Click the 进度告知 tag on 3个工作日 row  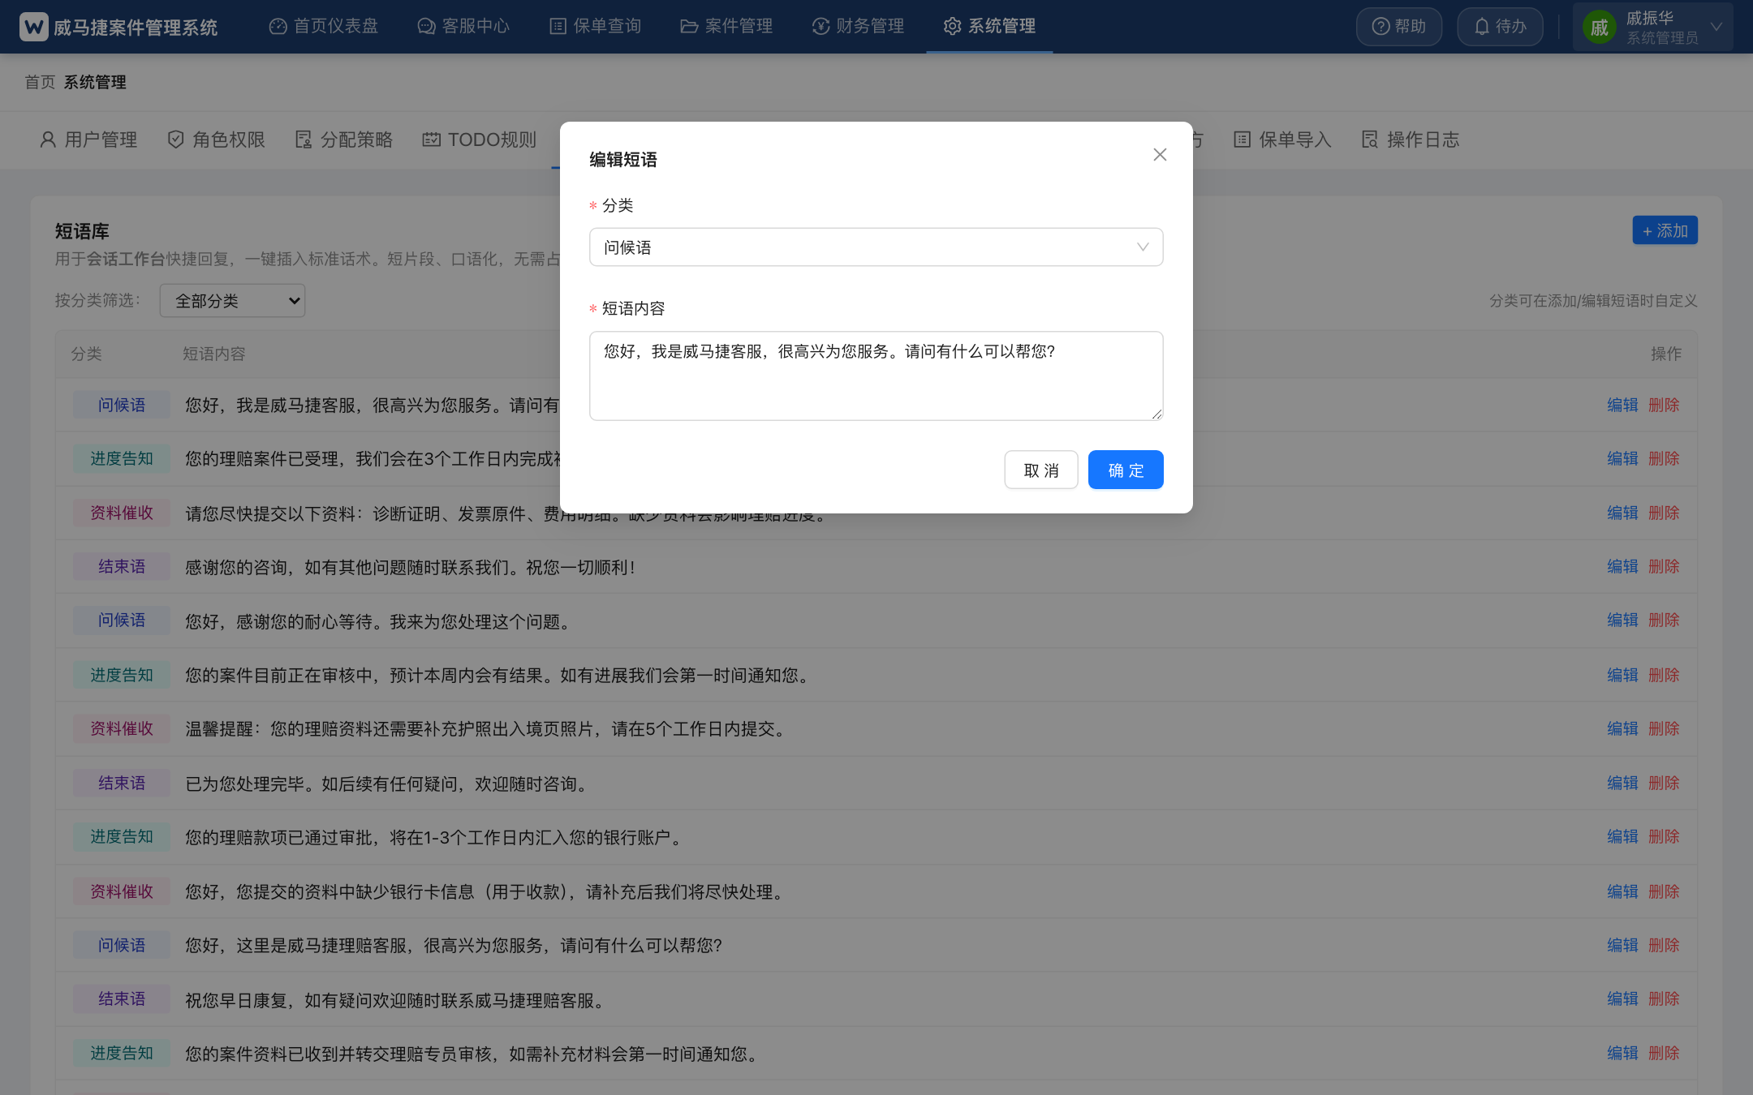pyautogui.click(x=122, y=458)
